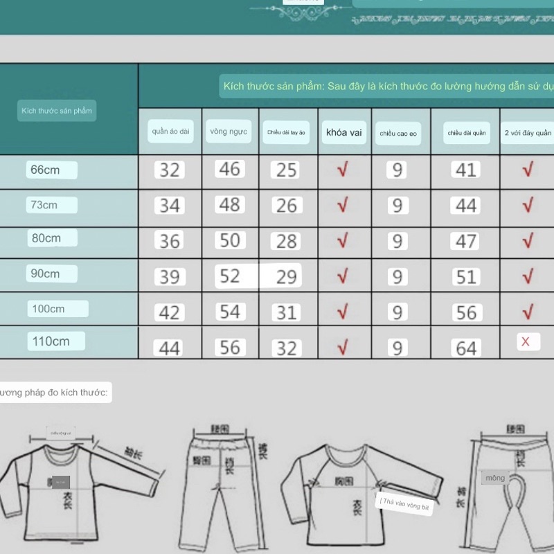
Task: Click the khóa vai checkmark for 66cm
Action: point(343,170)
